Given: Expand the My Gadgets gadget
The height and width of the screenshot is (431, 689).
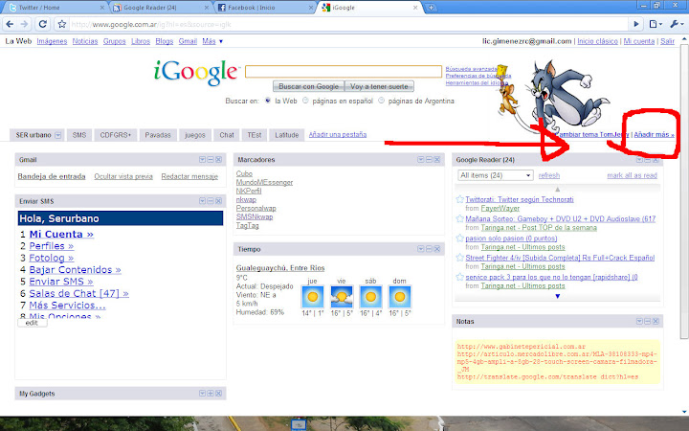Looking at the screenshot, I should 211,394.
